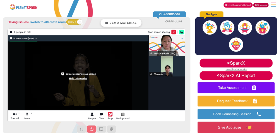Click the green picture-in-picture layout icon

(181, 32)
